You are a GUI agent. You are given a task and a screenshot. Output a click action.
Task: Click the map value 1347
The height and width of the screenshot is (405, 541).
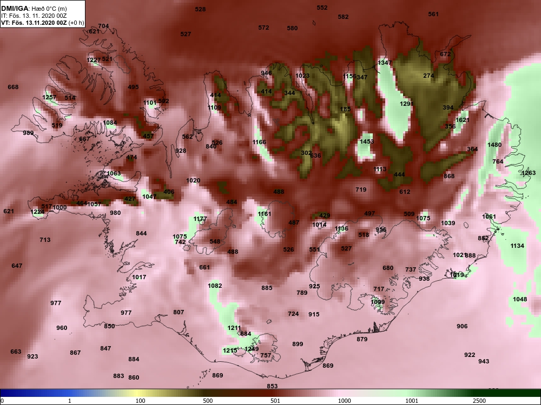[x=385, y=63]
